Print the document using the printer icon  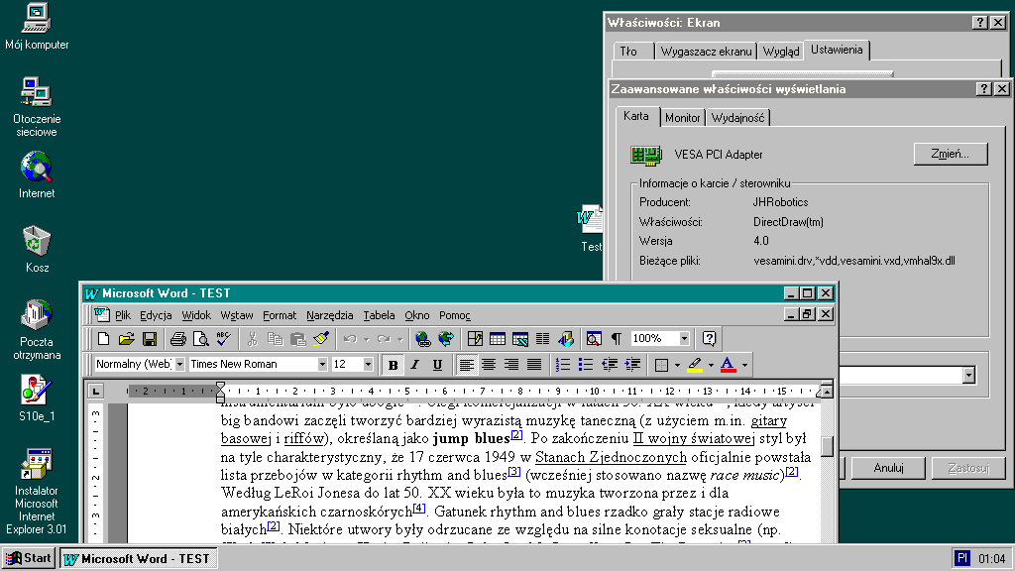tap(178, 339)
